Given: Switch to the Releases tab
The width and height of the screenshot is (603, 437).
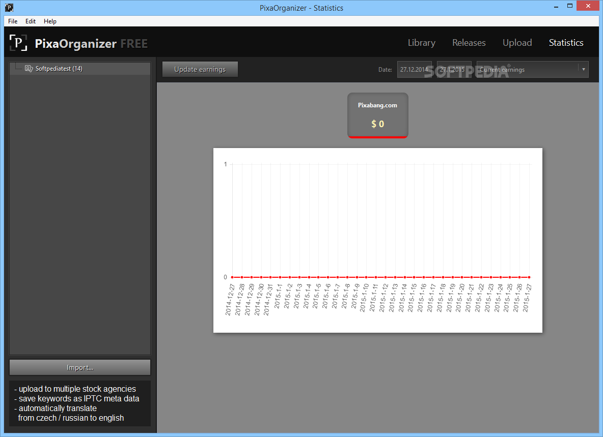Looking at the screenshot, I should pos(469,43).
